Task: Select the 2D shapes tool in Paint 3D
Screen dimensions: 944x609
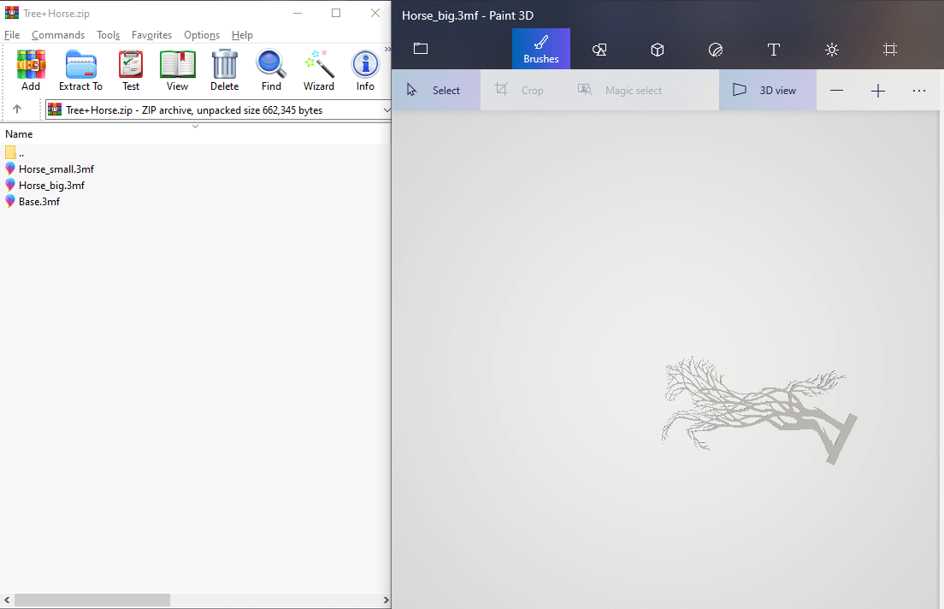Action: point(599,50)
